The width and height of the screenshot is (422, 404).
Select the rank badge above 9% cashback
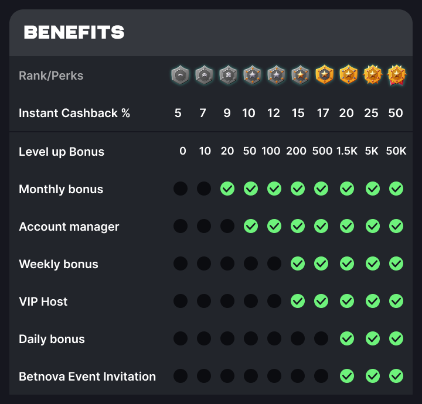[227, 75]
